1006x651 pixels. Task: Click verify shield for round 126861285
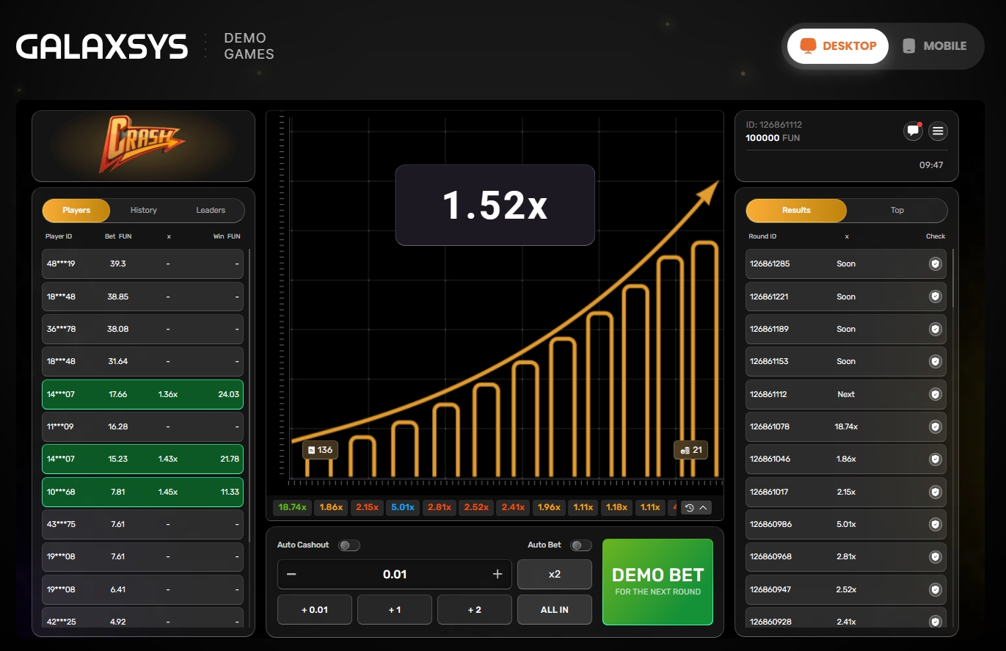point(935,263)
